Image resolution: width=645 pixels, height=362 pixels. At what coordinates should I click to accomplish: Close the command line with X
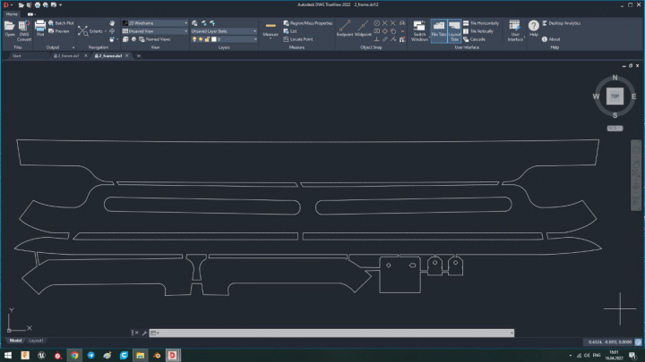[136, 333]
